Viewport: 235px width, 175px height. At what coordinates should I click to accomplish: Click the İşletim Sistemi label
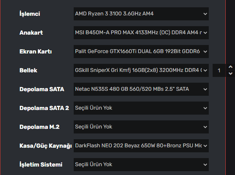coord(41,165)
